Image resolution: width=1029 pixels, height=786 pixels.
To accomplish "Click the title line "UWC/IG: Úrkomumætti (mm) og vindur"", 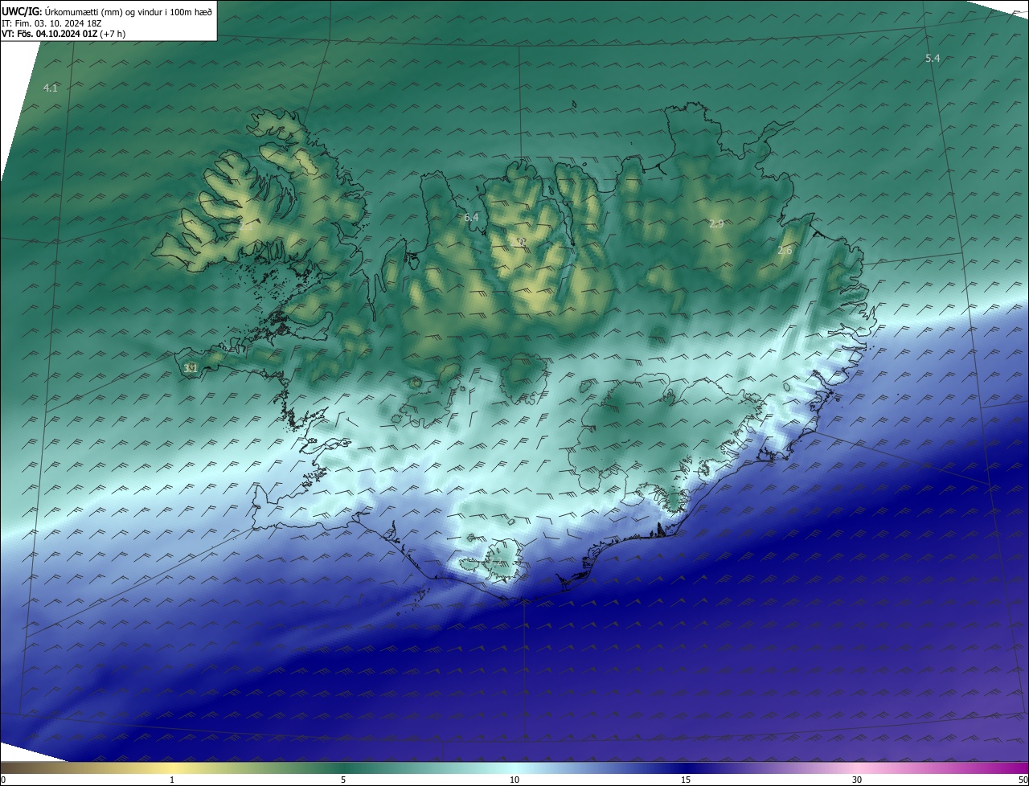I will 107,11.
